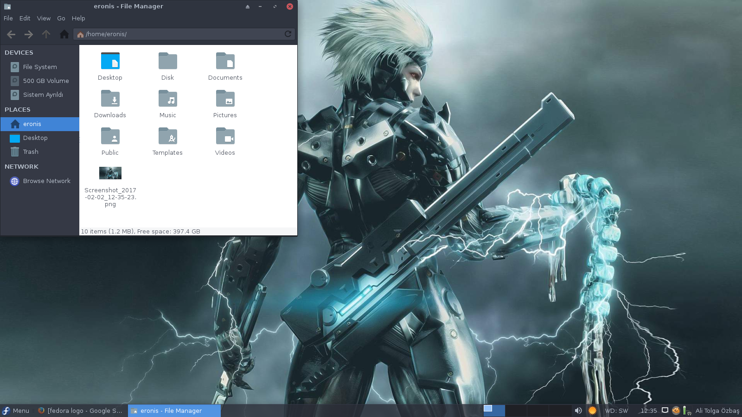Click the display notification tray icon
The width and height of the screenshot is (742, 417).
665,411
